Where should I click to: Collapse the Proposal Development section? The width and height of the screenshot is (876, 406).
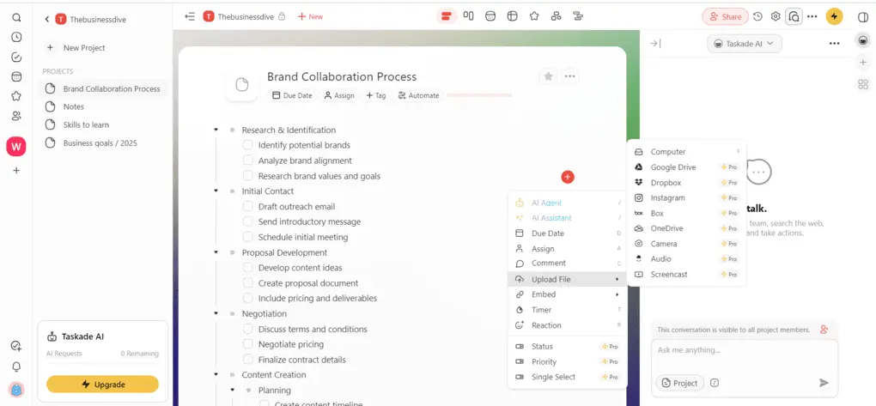click(x=216, y=253)
